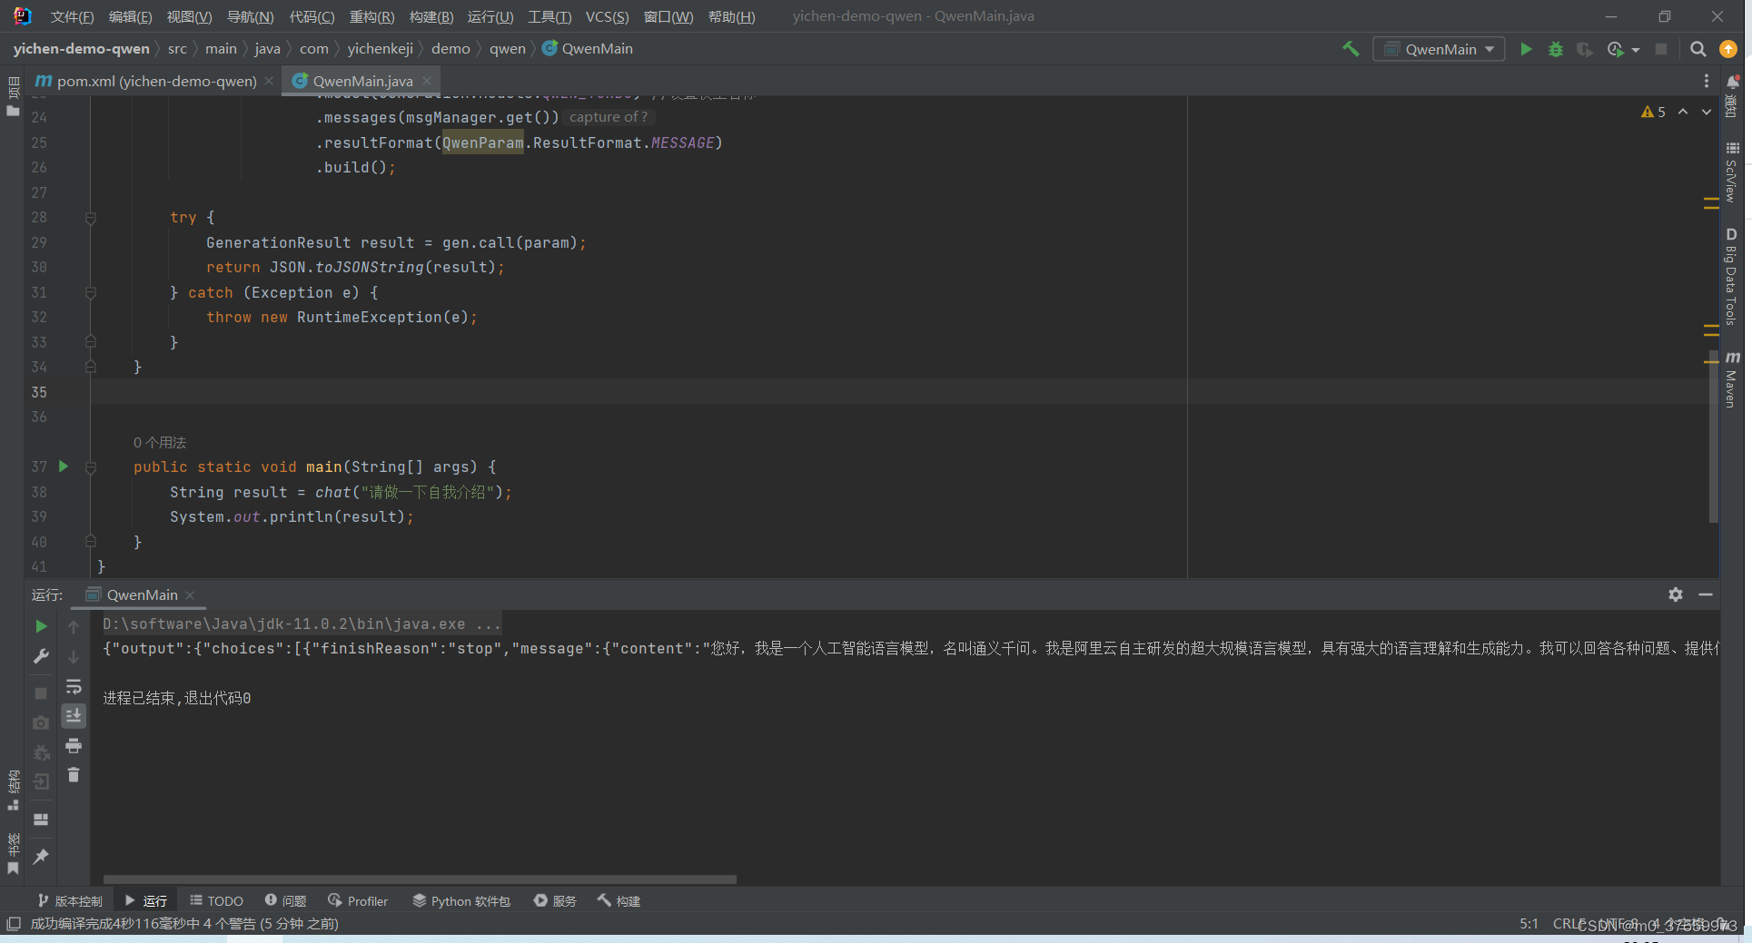This screenshot has width=1752, height=943.
Task: Select the QwenMain.java editor tab
Action: 362,81
